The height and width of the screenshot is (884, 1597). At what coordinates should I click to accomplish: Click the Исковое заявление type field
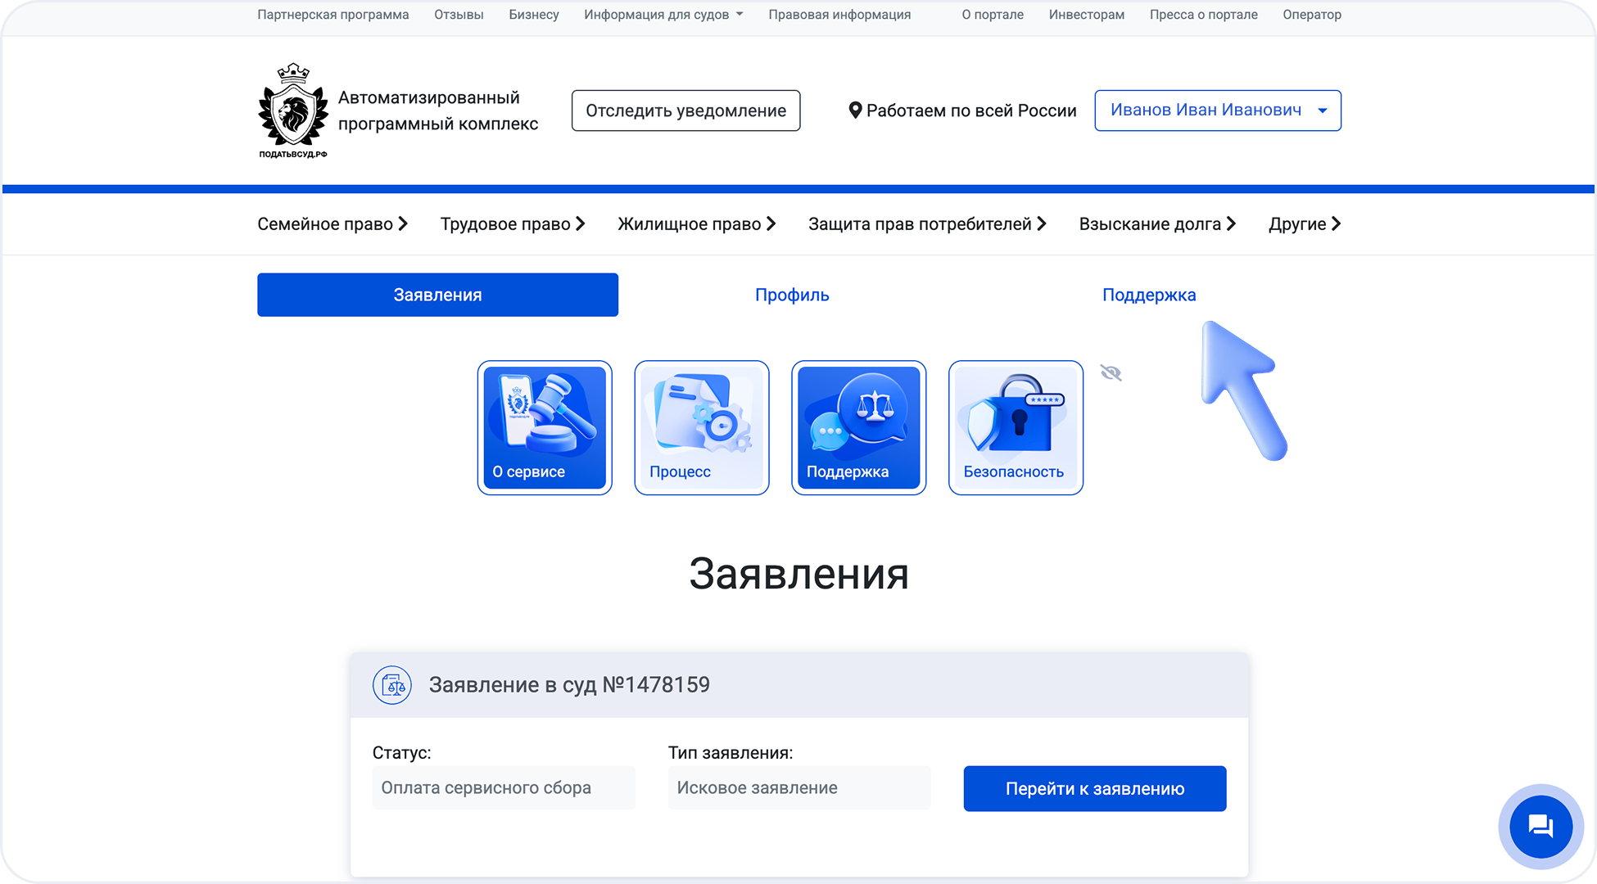(799, 787)
